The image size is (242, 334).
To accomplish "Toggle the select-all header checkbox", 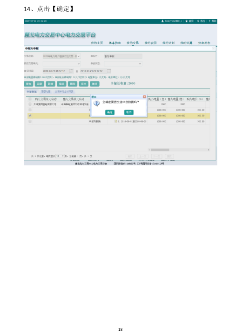I will [x=30, y=99].
